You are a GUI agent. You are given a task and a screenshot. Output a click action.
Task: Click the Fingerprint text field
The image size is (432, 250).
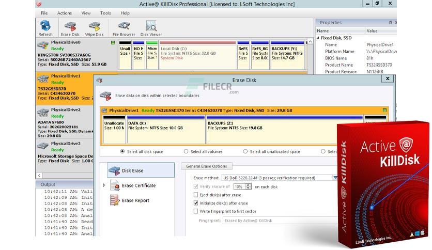tap(280, 221)
